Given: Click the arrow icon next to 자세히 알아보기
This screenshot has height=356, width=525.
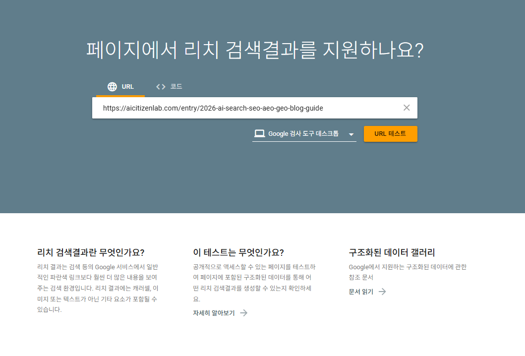Looking at the screenshot, I should click(x=243, y=313).
